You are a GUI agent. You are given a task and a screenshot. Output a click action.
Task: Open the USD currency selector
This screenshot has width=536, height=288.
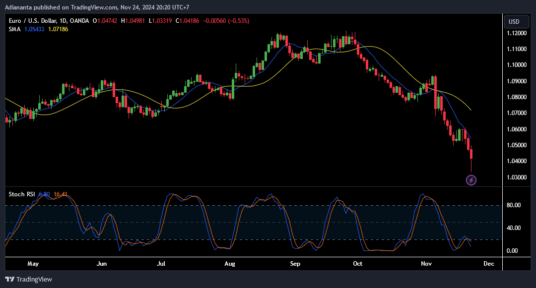pyautogui.click(x=516, y=21)
